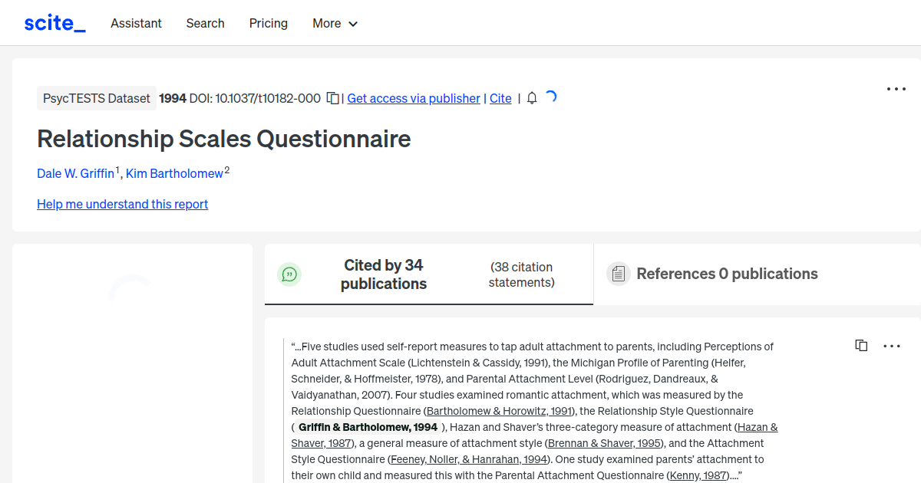Click the green quote icon beside Cited by
921x483 pixels.
[x=289, y=274]
